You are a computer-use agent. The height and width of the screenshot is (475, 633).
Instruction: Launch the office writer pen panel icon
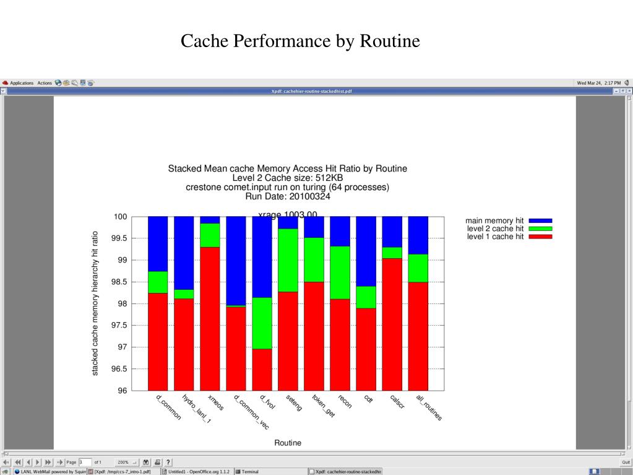pyautogui.click(x=75, y=83)
